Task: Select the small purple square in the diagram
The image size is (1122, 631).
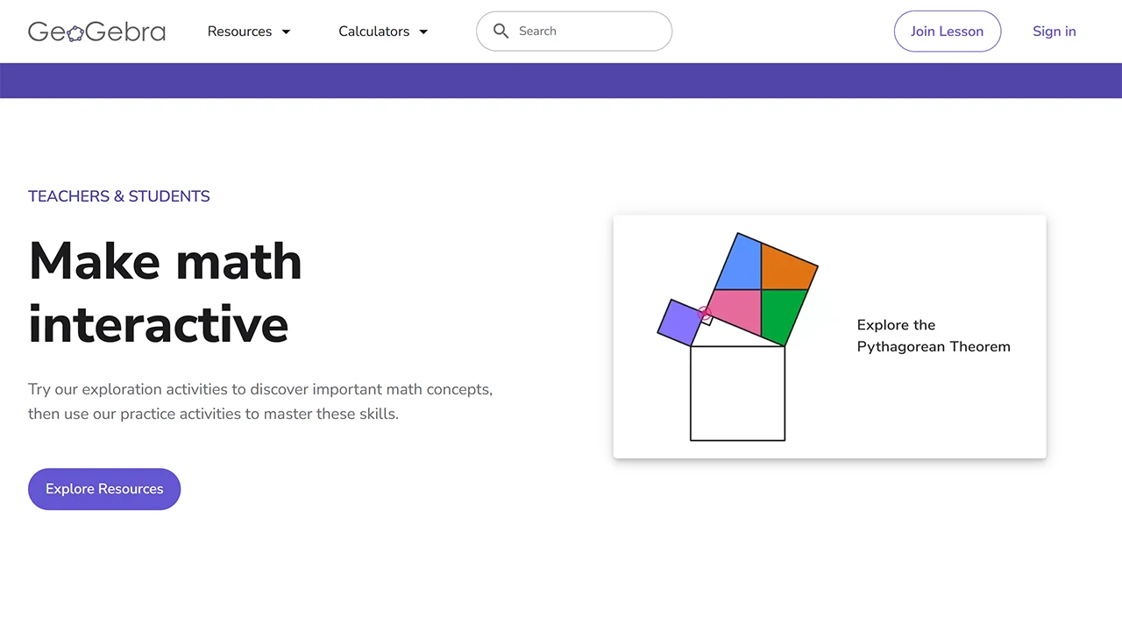Action: [678, 322]
